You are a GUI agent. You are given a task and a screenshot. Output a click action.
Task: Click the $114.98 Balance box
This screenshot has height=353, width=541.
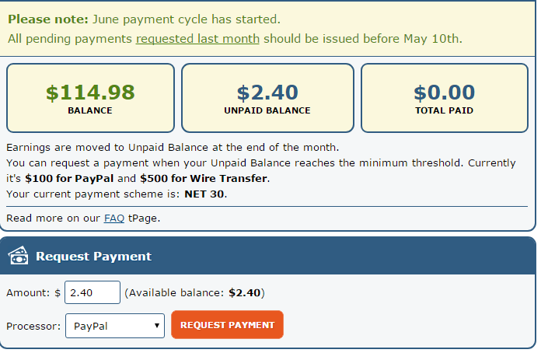tap(90, 98)
